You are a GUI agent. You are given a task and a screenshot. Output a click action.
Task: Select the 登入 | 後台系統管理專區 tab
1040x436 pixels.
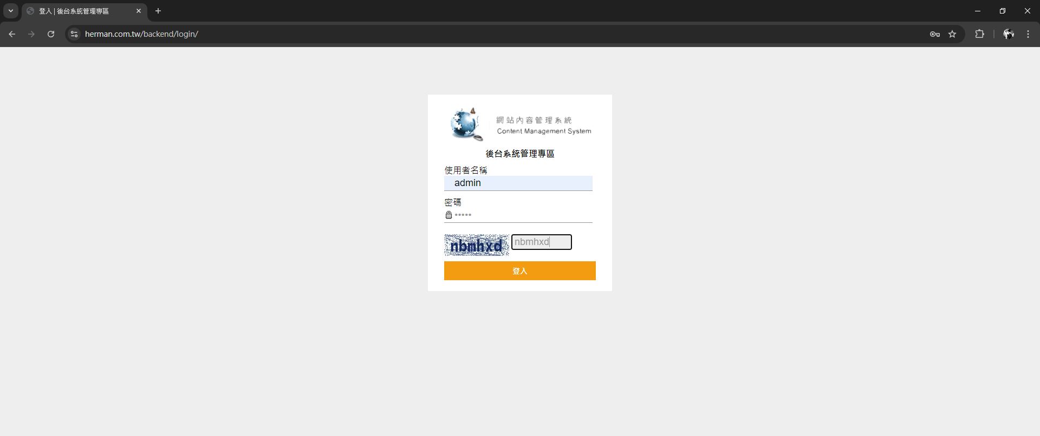click(x=84, y=11)
